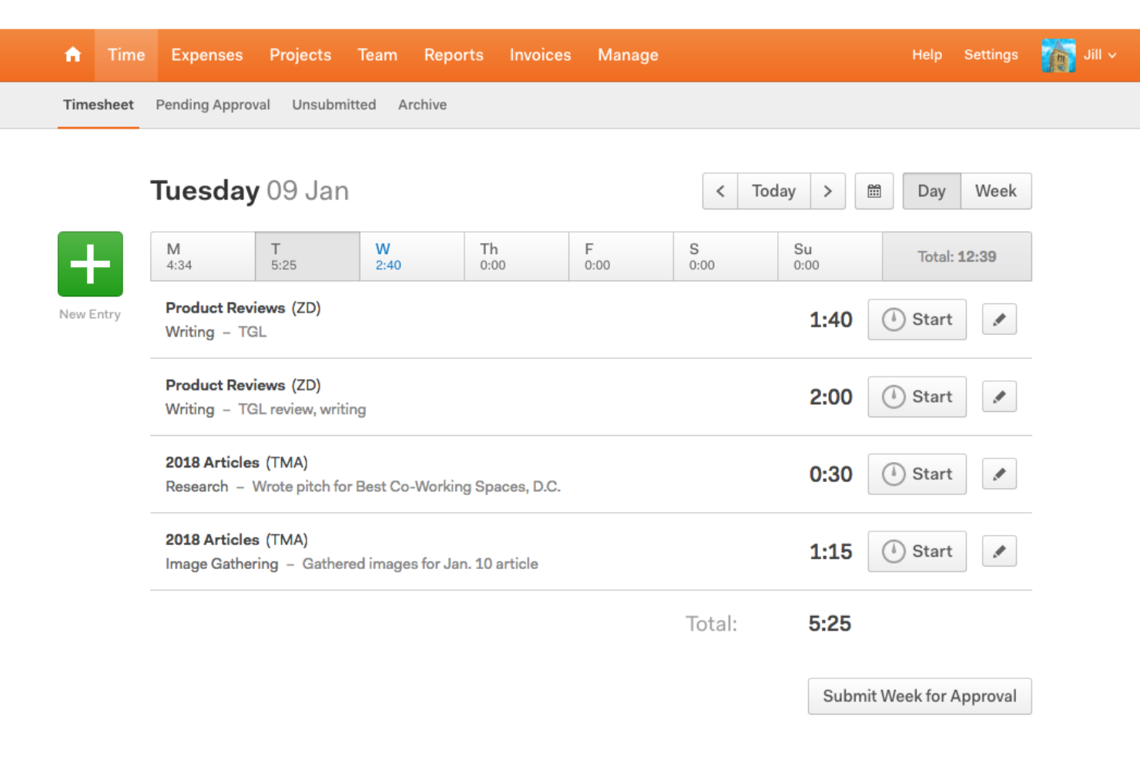The height and width of the screenshot is (760, 1140).
Task: Click the green New Entry plus icon
Action: coord(89,263)
